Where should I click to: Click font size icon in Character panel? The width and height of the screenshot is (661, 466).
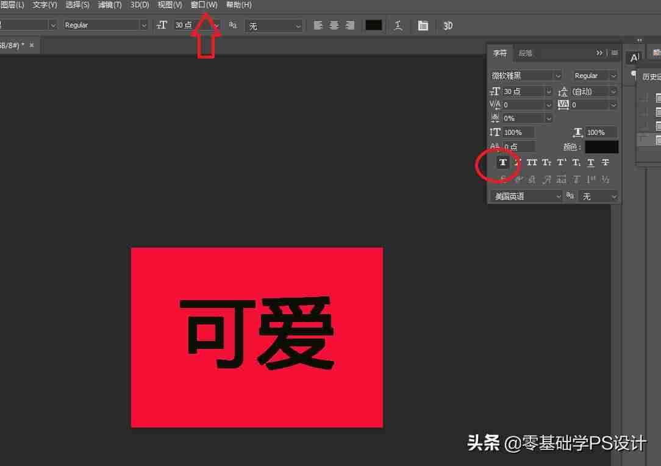[x=495, y=91]
